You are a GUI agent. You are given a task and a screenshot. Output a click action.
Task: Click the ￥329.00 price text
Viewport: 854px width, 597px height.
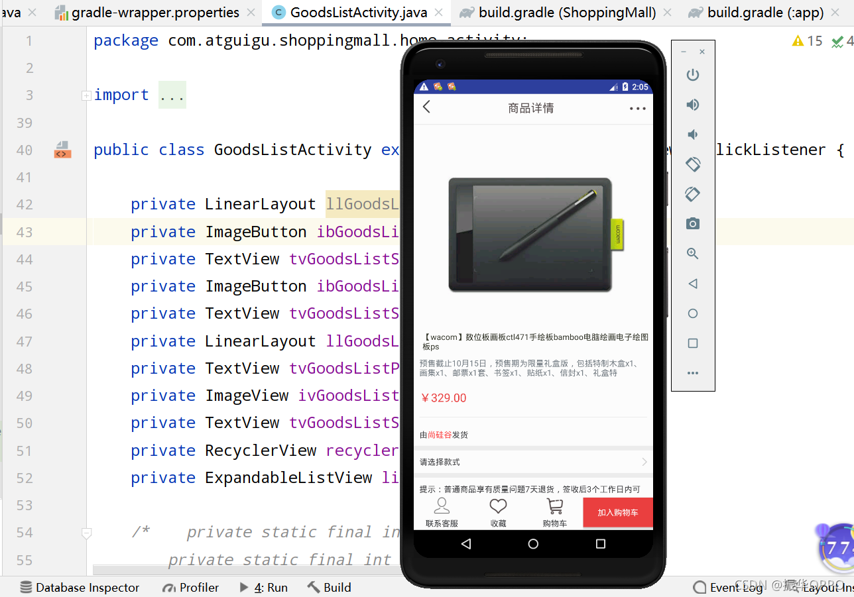[443, 398]
